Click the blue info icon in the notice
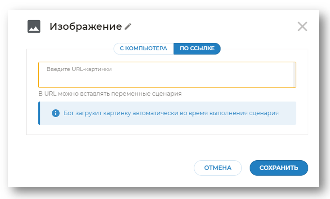The image size is (330, 199). click(x=56, y=113)
